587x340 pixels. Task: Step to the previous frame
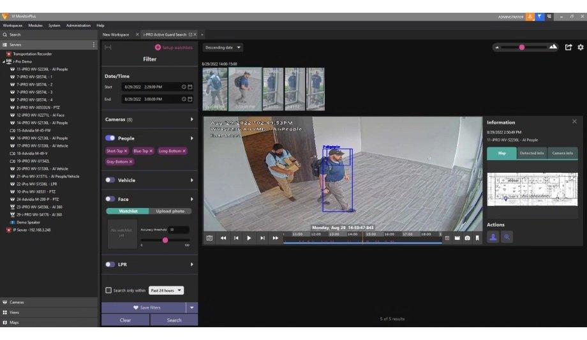(236, 238)
